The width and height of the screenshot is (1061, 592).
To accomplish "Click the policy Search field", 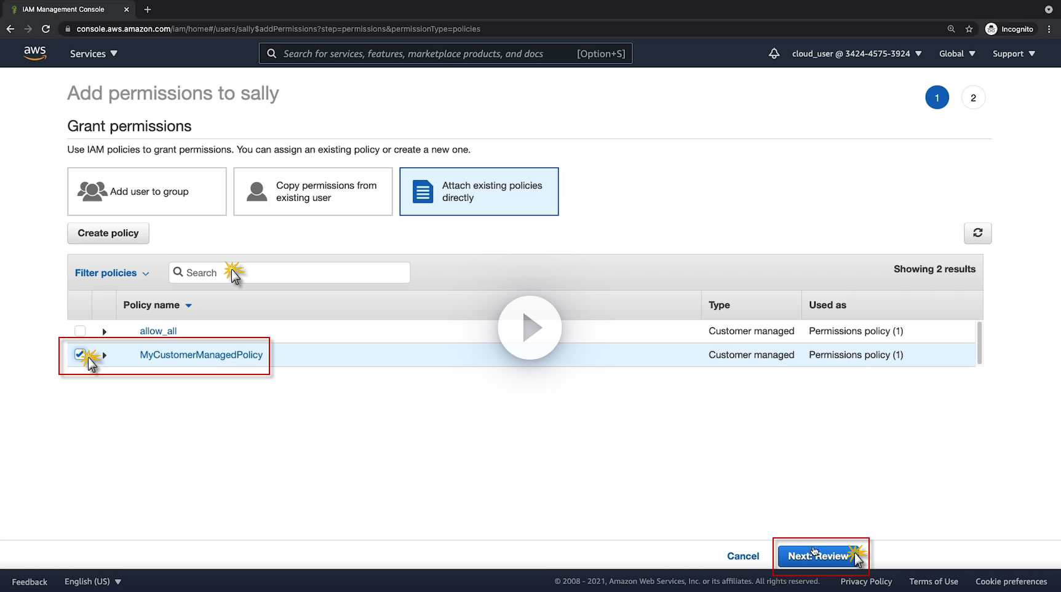I will click(289, 272).
